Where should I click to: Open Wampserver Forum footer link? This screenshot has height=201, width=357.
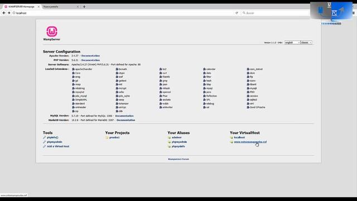pos(178,159)
